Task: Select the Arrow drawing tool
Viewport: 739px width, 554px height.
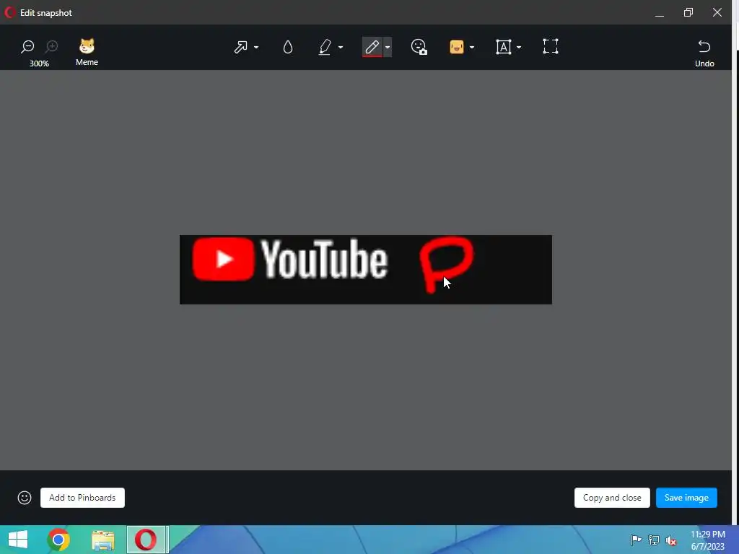Action: 241,47
